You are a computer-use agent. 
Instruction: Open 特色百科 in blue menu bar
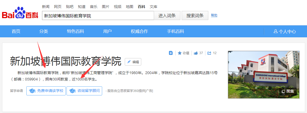pyautogui.click(x=76, y=31)
